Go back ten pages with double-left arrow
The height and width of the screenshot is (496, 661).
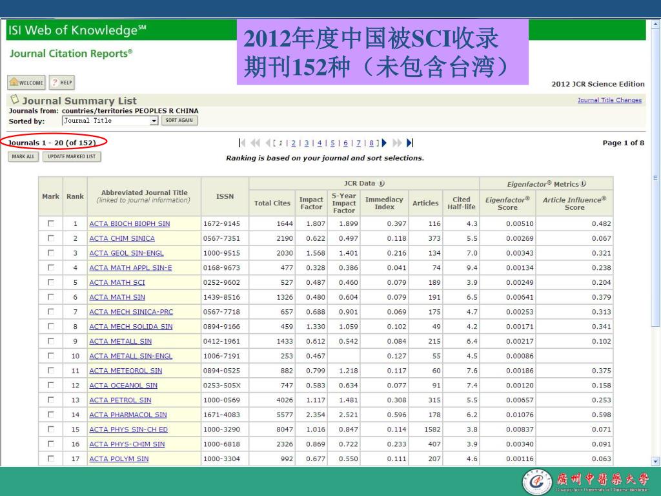256,143
